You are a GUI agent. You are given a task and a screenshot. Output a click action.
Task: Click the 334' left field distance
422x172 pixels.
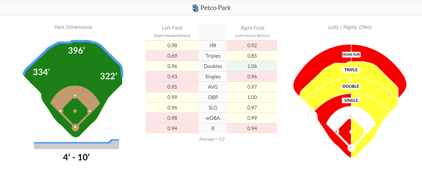(41, 72)
